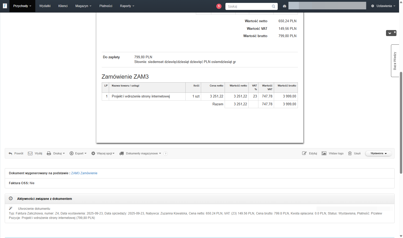The width and height of the screenshot is (403, 238).
Task: Click the Wartość netto value 650,24 PLN
Action: (287, 21)
